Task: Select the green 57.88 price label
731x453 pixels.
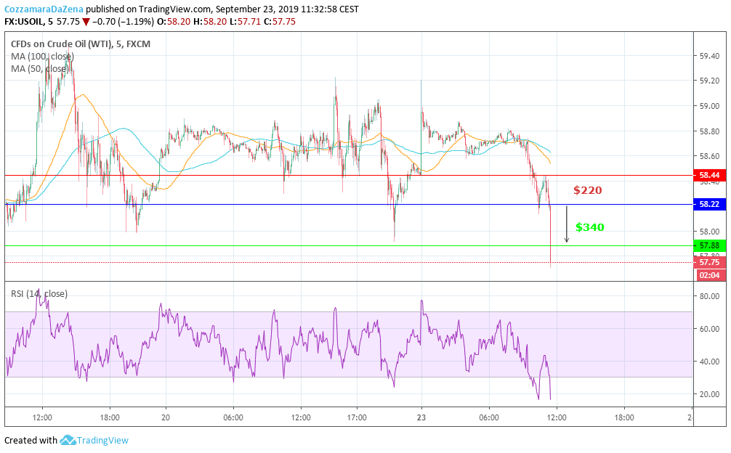Action: point(709,245)
